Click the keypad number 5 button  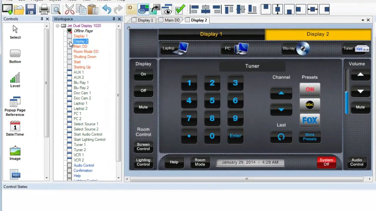coord(212,101)
